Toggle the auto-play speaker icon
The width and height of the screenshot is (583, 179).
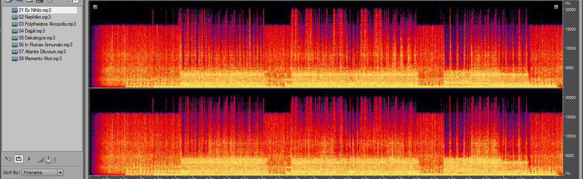coord(8,159)
